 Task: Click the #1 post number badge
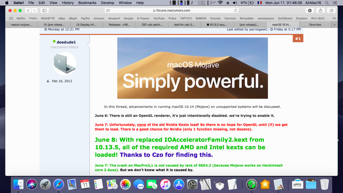pos(298,39)
